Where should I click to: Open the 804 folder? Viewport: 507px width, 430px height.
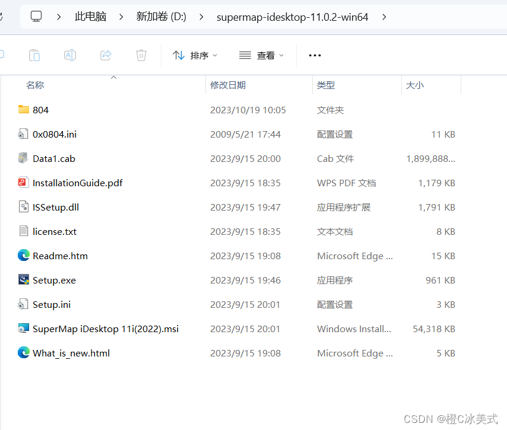(42, 110)
